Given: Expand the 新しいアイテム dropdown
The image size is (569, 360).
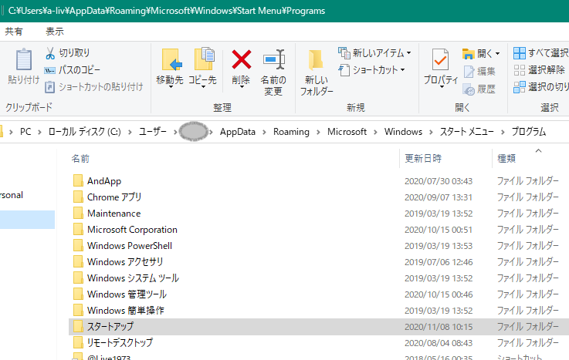Looking at the screenshot, I should tap(408, 53).
